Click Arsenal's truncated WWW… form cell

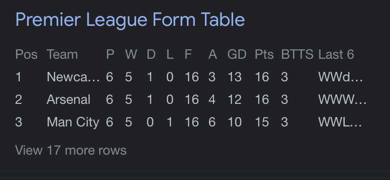coord(342,100)
